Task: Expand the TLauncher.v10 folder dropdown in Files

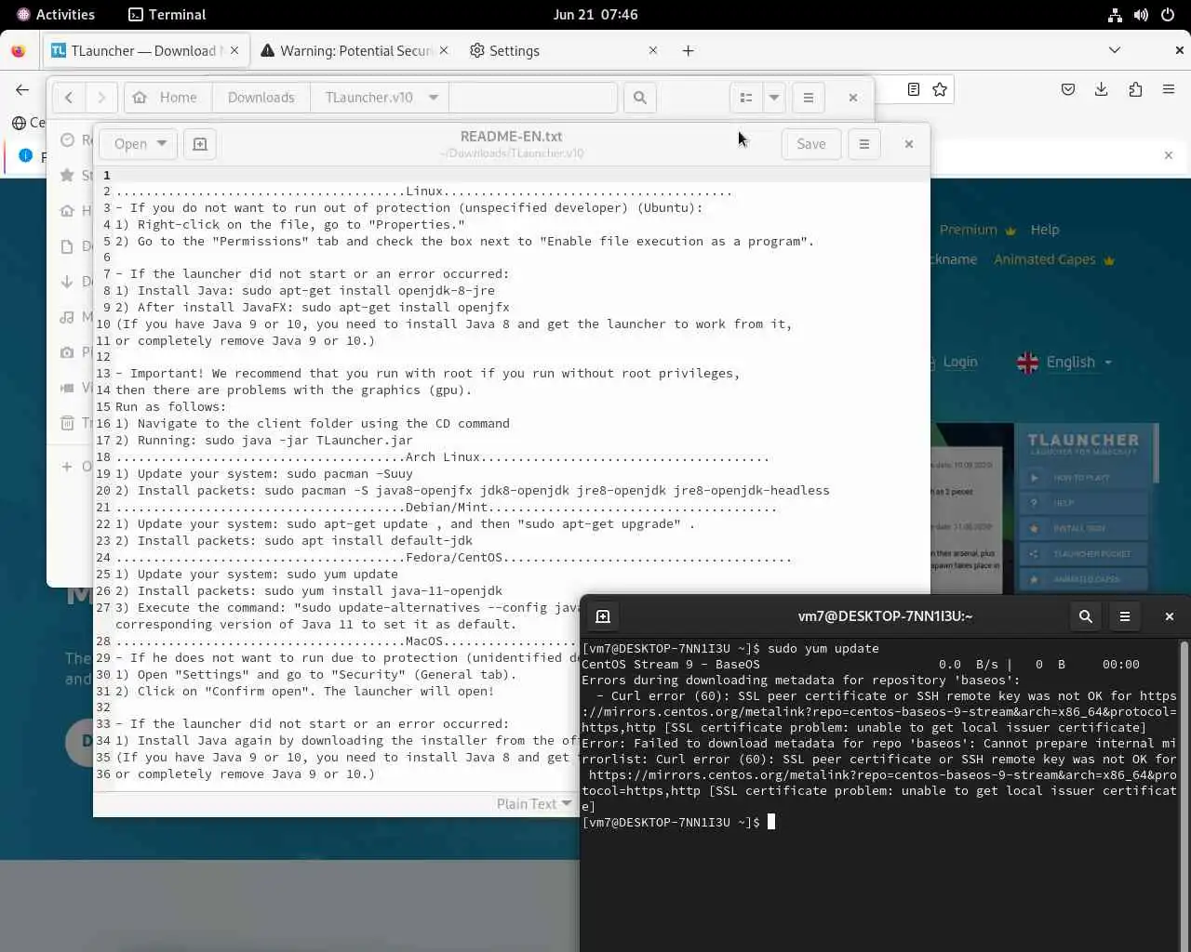Action: pos(434,97)
